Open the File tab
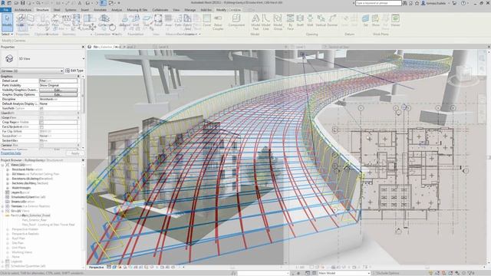 5,10
